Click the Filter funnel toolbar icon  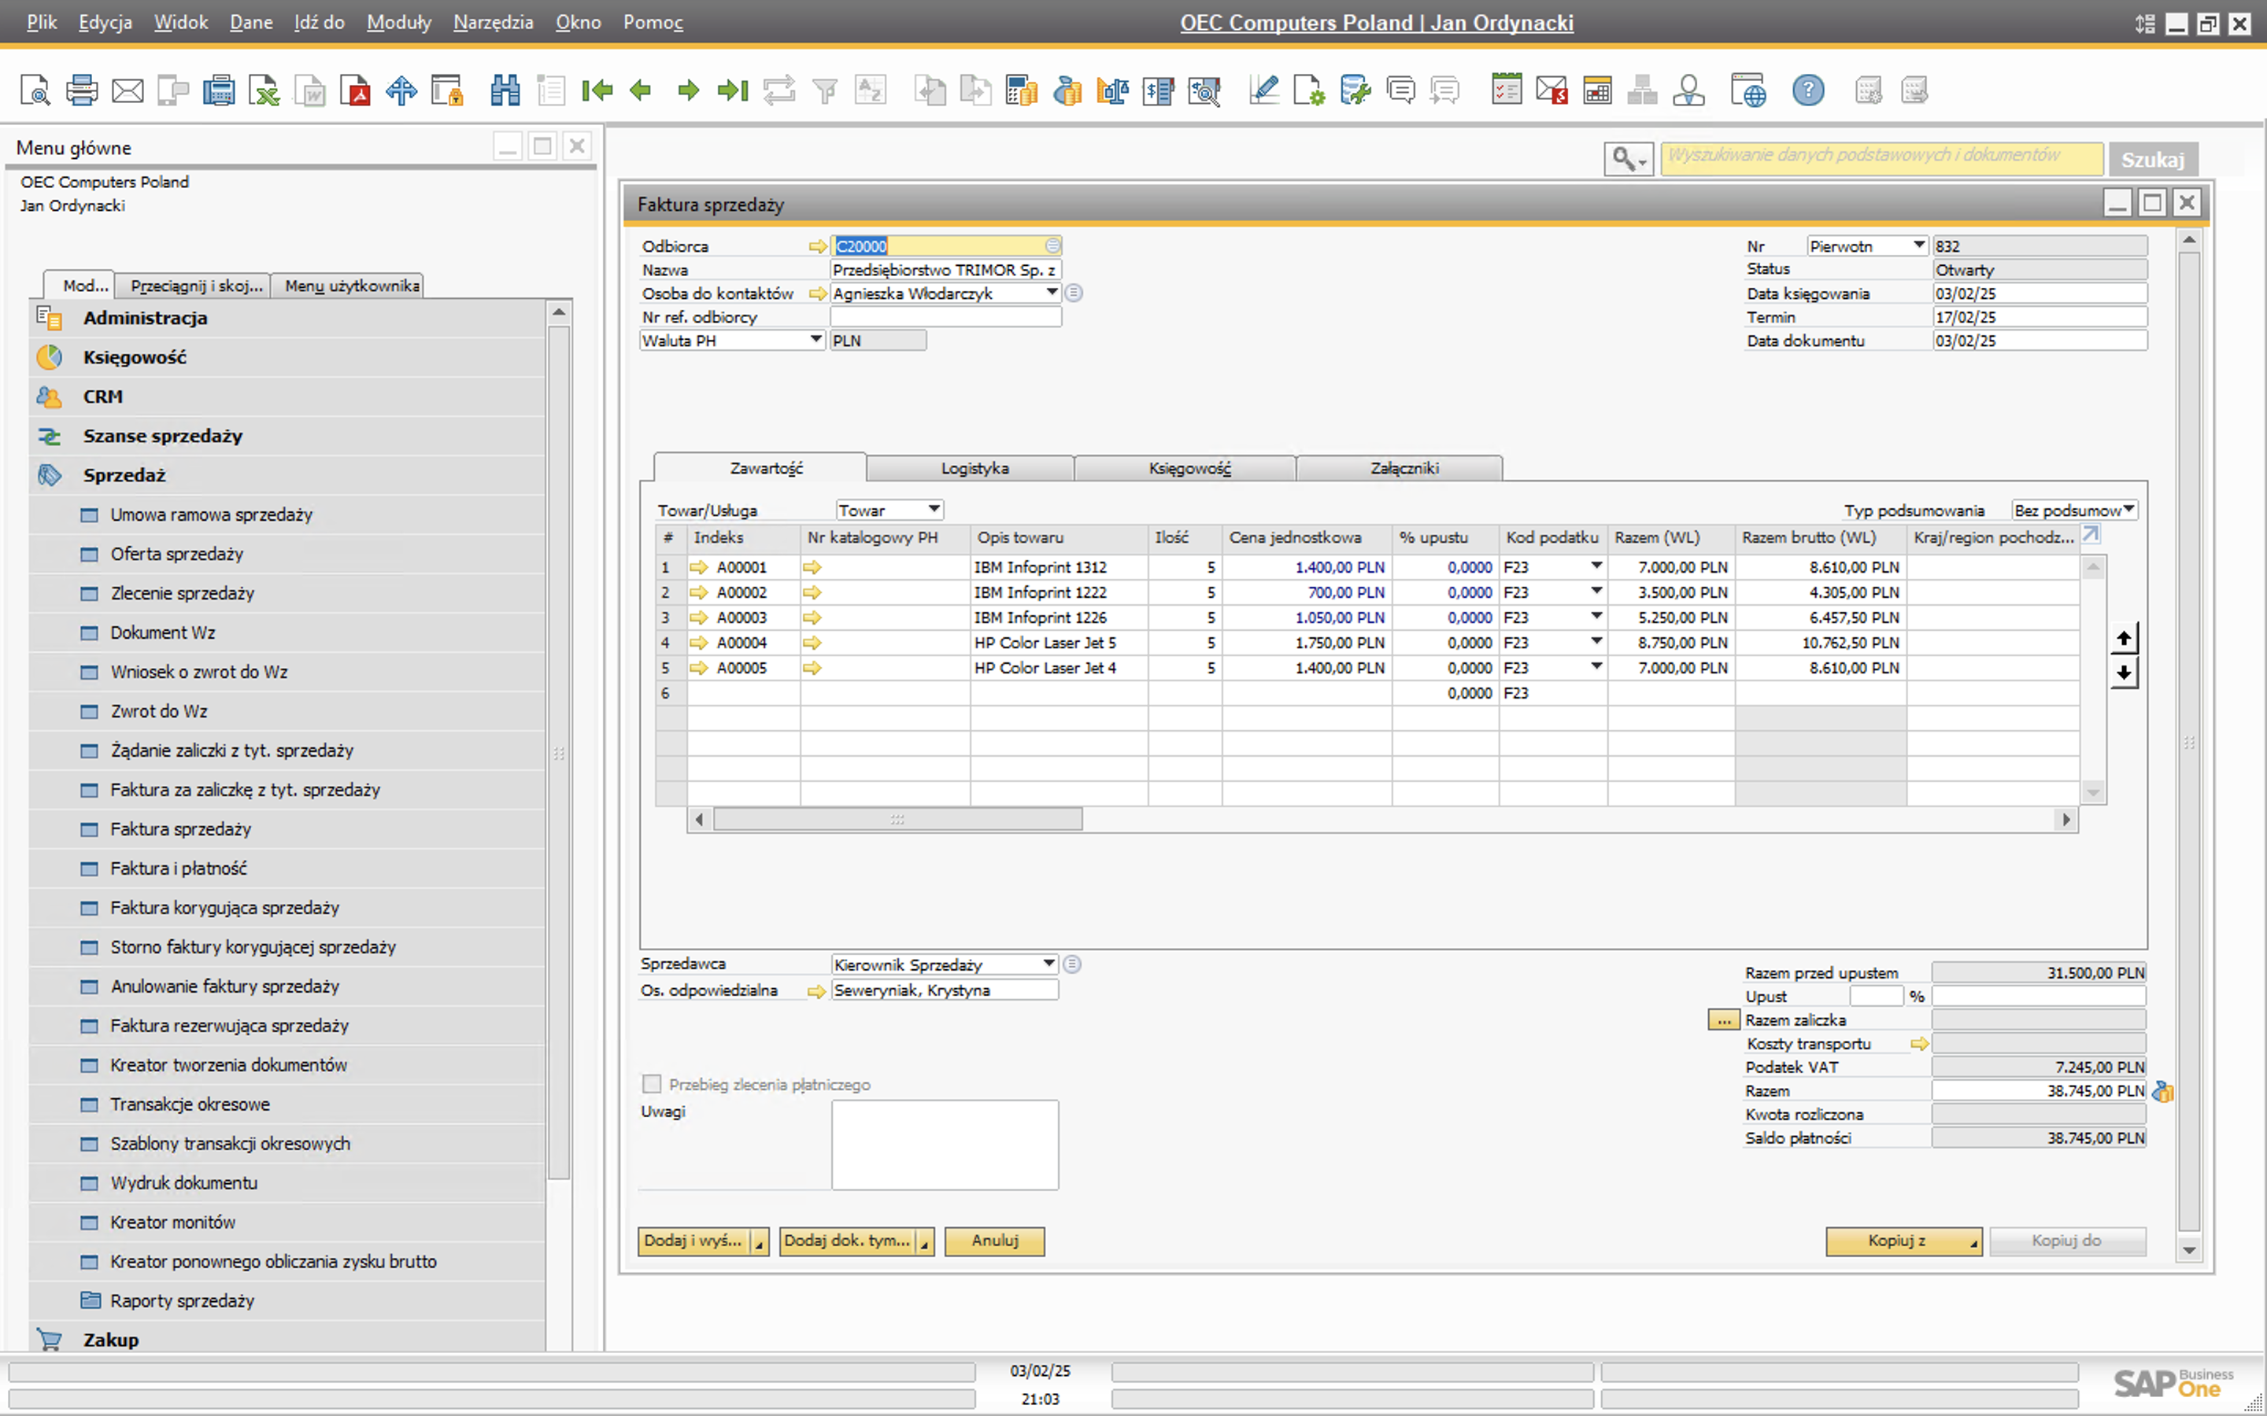coord(824,90)
